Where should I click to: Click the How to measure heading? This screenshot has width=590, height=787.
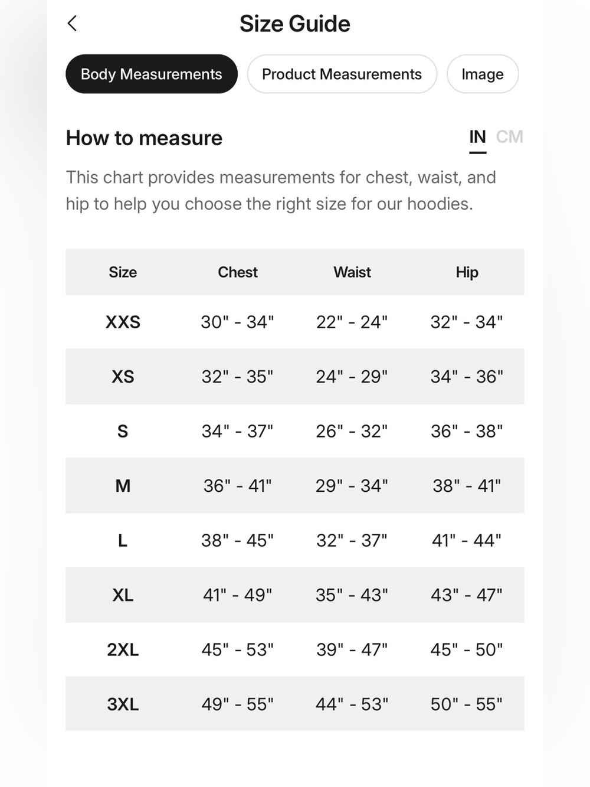pyautogui.click(x=144, y=138)
